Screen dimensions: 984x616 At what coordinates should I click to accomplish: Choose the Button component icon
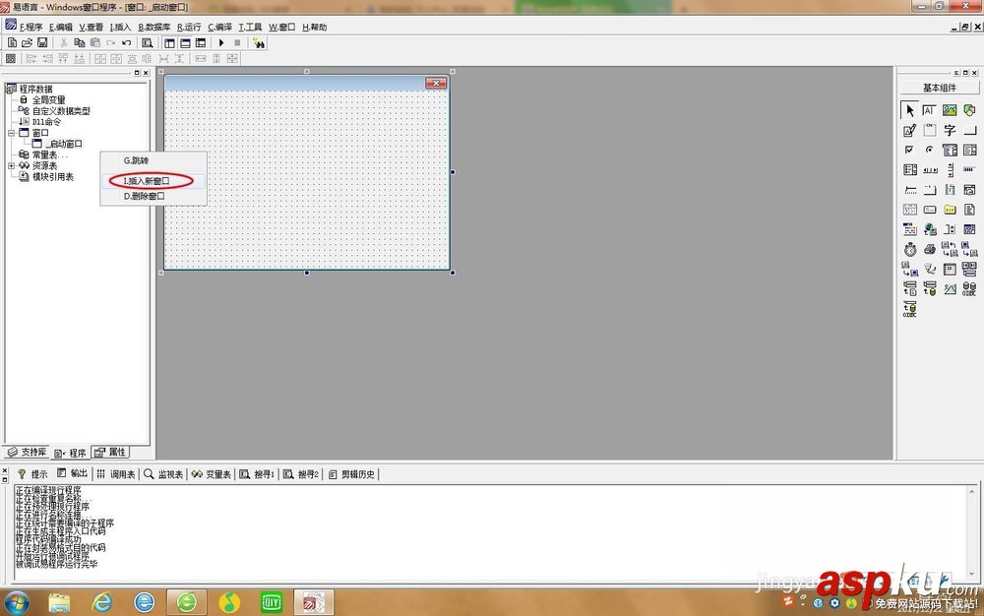point(969,131)
